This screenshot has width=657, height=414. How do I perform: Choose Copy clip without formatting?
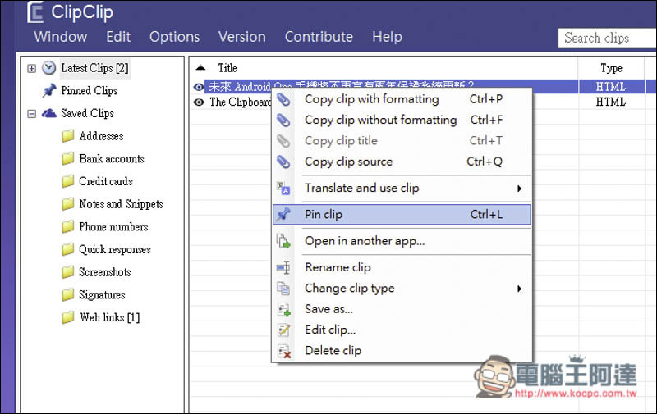402,120
